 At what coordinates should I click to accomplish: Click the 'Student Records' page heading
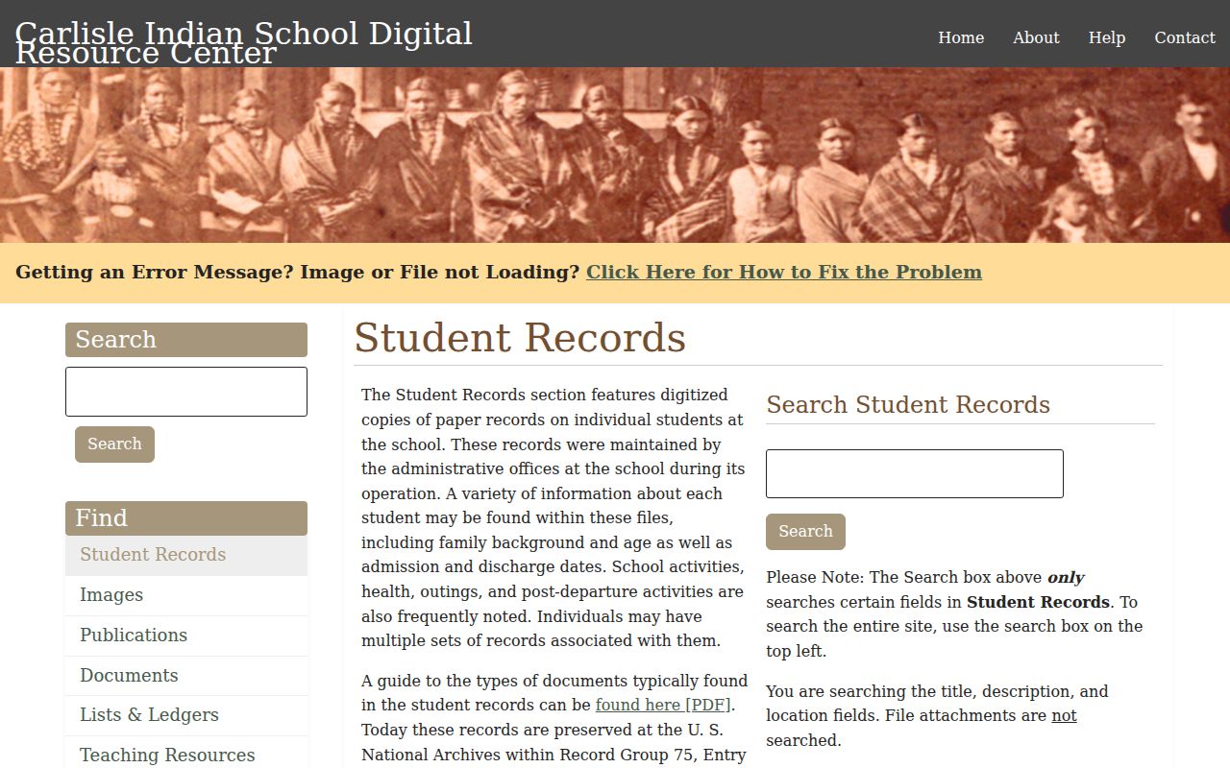pyautogui.click(x=520, y=338)
